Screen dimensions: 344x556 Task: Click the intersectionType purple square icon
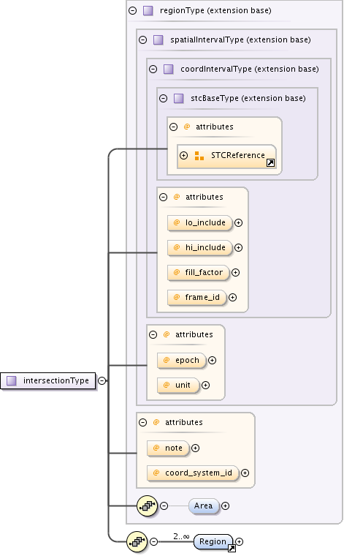[x=12, y=381]
